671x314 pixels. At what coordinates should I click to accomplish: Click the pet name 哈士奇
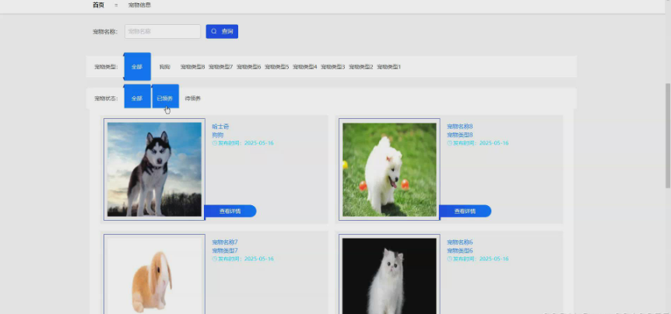tap(220, 127)
